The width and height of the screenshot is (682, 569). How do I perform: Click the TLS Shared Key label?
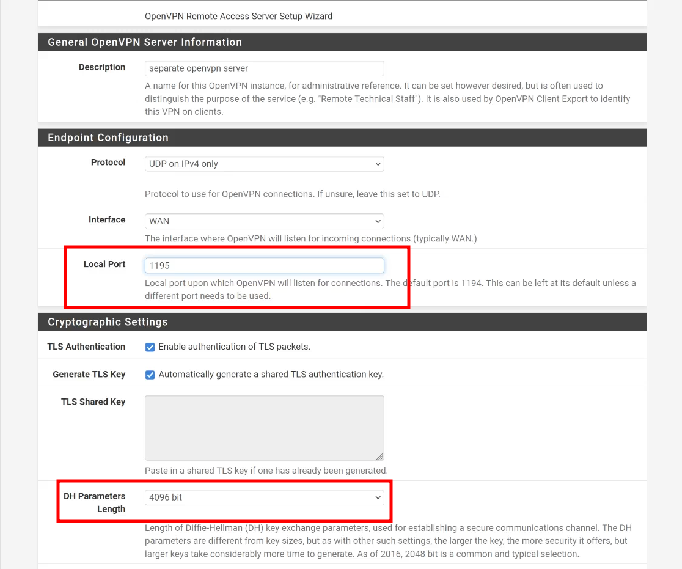[x=93, y=402]
